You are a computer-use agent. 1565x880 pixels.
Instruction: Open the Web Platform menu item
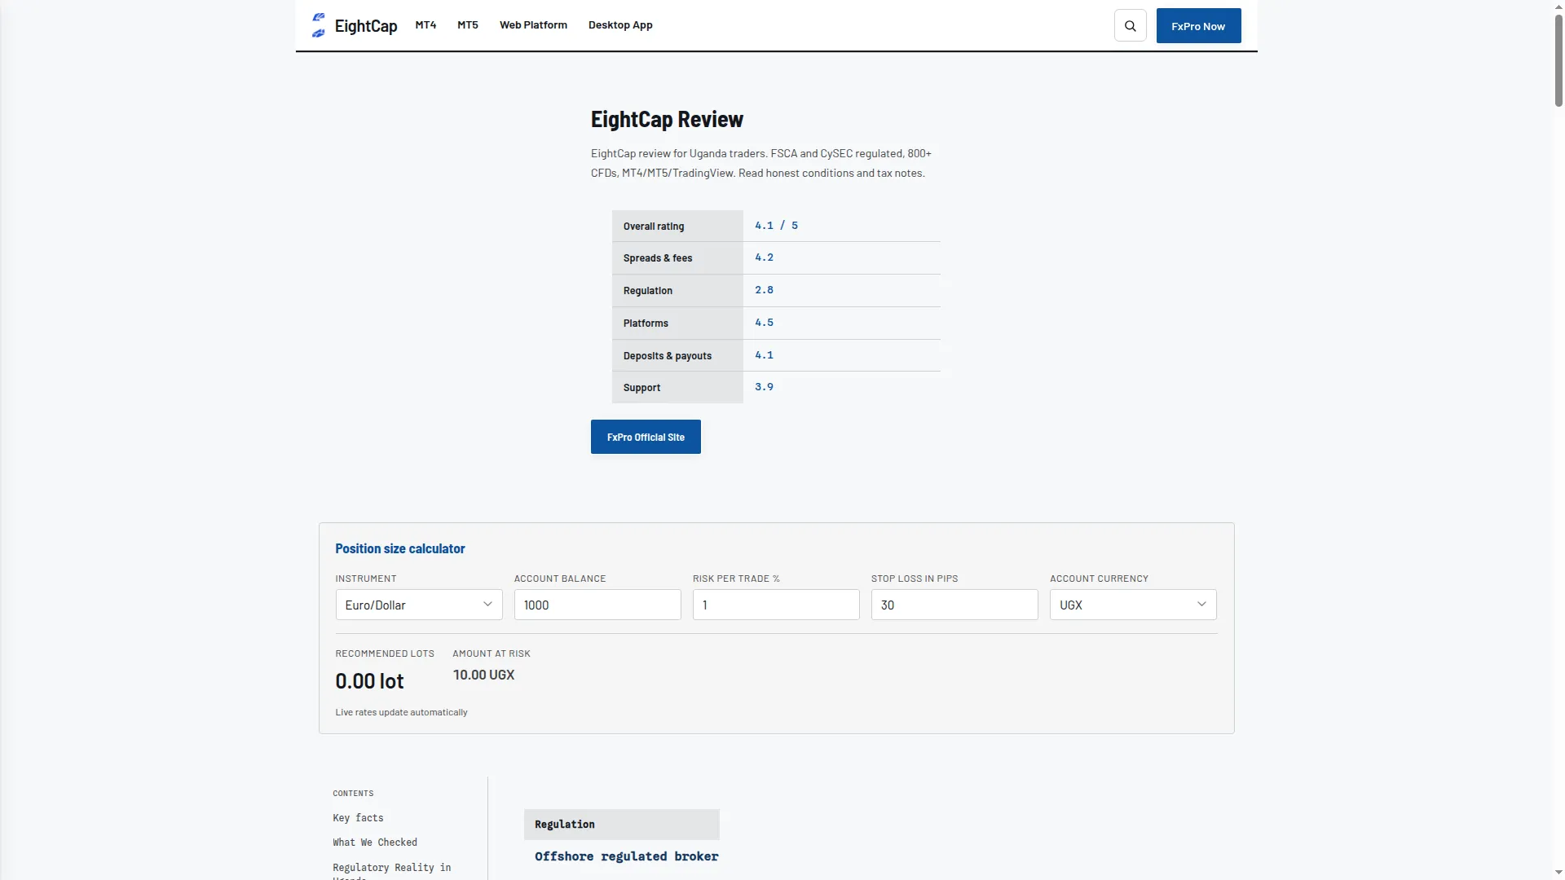point(533,25)
